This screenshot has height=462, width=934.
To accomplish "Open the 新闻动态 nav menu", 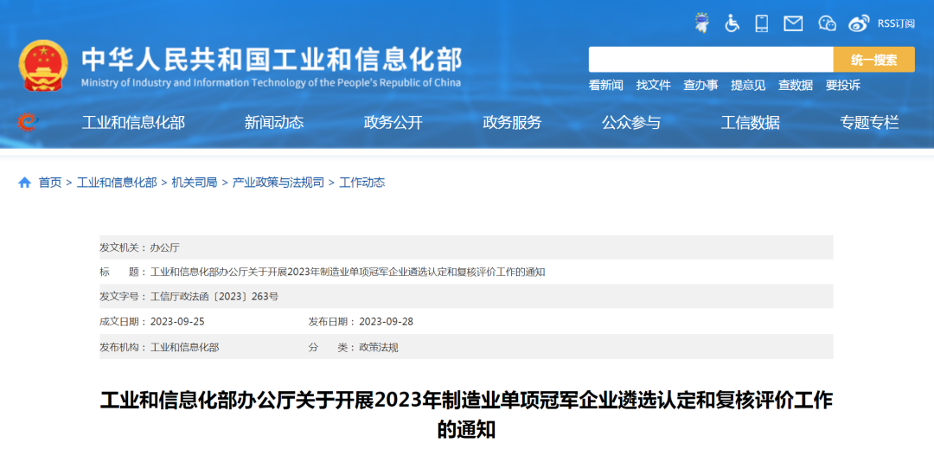I will [x=274, y=123].
